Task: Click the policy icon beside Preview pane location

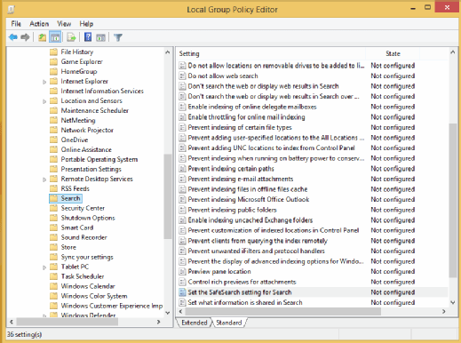Action: coord(182,271)
